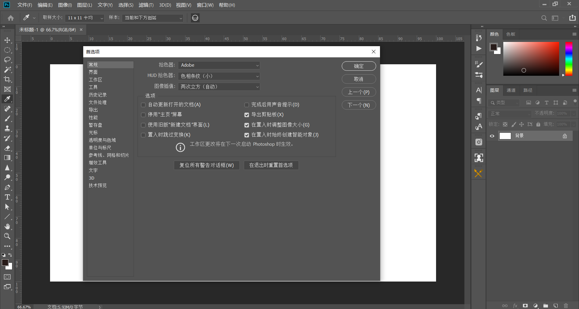Click the 上一个(P) button
Screen dimensions: 579x309
pyautogui.click(x=359, y=92)
